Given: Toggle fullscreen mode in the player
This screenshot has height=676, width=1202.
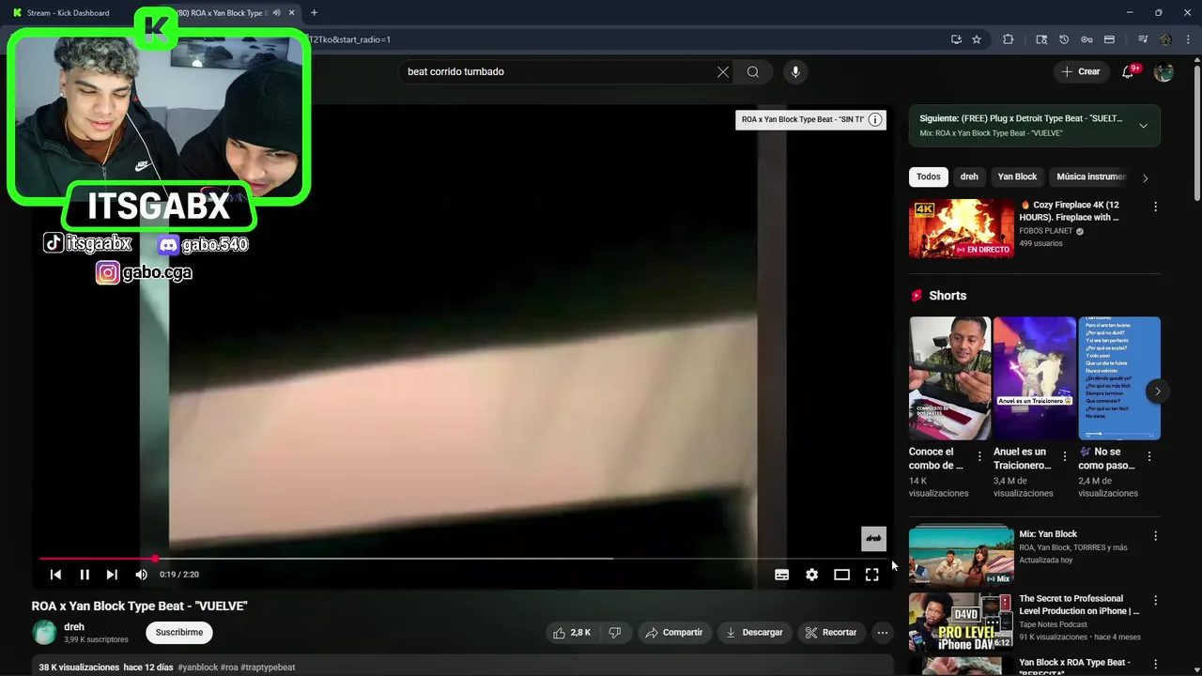Looking at the screenshot, I should (871, 575).
